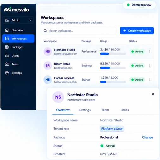
Task: Click the Professional package cell in table
Action: (89, 52)
